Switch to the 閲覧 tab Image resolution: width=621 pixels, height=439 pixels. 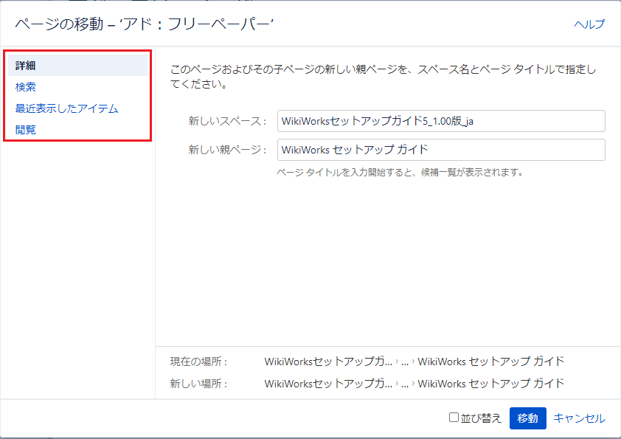pyautogui.click(x=26, y=130)
